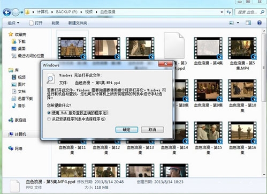This screenshot has height=194, width=267.
Task: Open the view options dropdown arrow
Action: tap(238, 23)
